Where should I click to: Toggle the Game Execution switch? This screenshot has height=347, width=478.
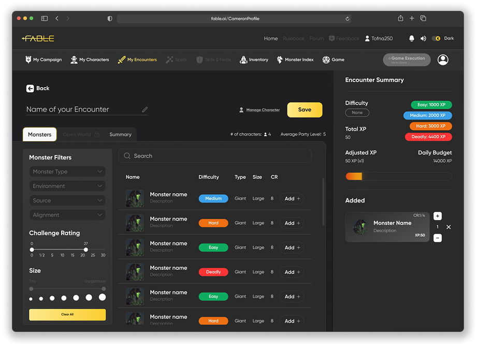(x=407, y=60)
